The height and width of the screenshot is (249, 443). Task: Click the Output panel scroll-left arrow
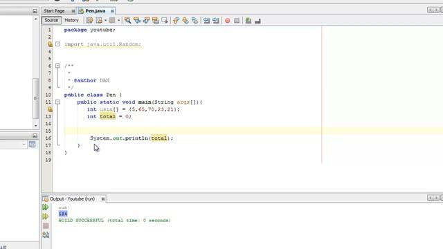[430, 198]
